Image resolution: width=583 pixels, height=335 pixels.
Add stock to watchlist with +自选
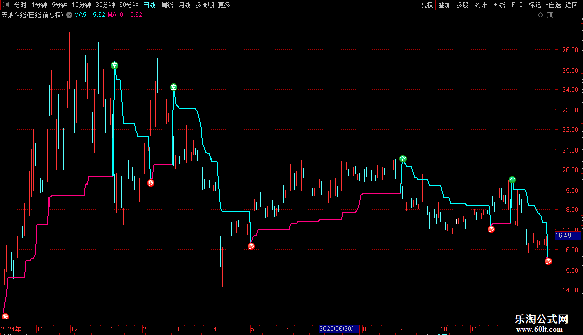click(x=553, y=5)
